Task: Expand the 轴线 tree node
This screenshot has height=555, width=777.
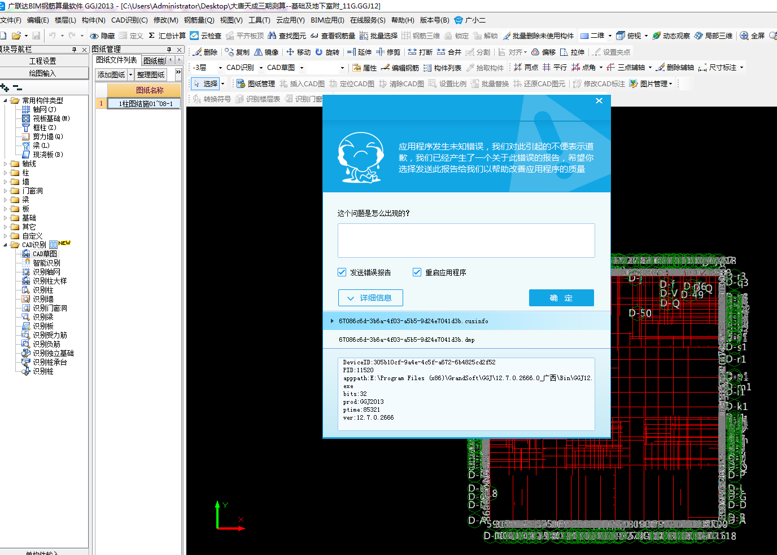Action: pyautogui.click(x=6, y=164)
